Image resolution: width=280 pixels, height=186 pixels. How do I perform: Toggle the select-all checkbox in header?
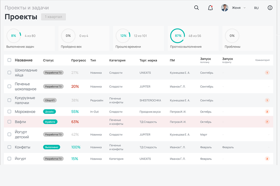pyautogui.click(x=9, y=60)
